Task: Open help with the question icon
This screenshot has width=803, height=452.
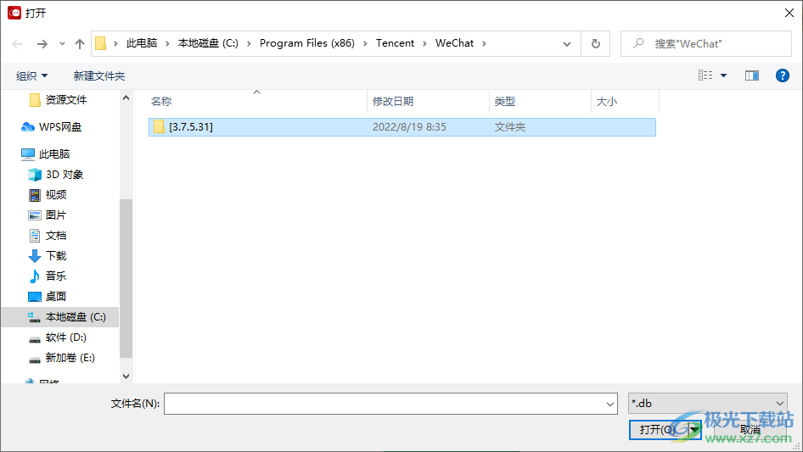Action: tap(783, 75)
